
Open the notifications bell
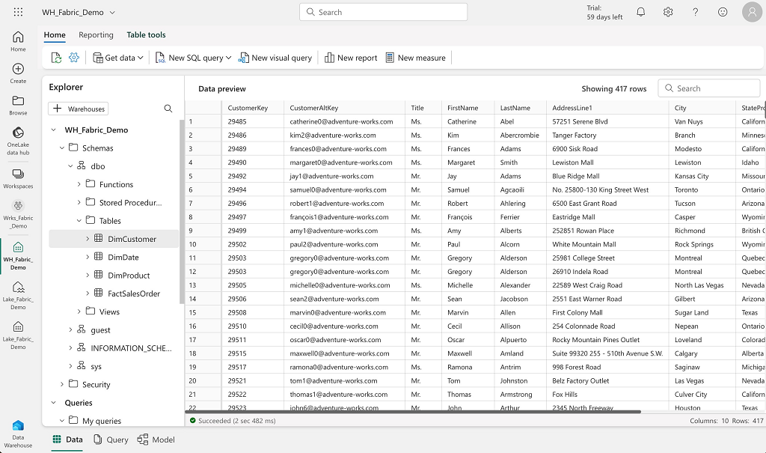click(640, 12)
